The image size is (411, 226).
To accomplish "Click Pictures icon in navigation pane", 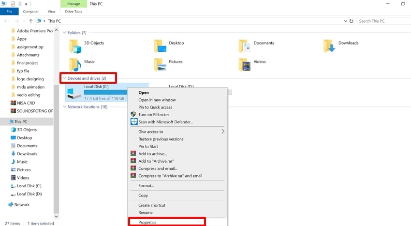I will pos(13,170).
